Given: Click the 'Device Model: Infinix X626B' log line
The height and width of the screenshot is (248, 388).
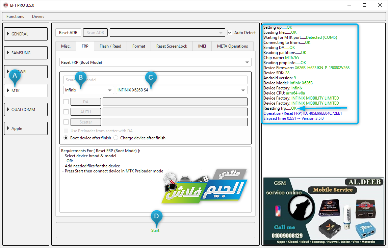Looking at the screenshot, I should click(288, 83).
